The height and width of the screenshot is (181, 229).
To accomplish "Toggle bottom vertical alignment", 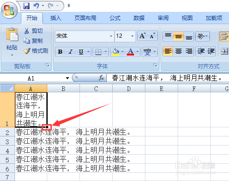I will 189,36.
